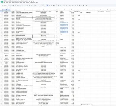Open the Arial font dropdown
116x106 pixels.
[36, 5]
